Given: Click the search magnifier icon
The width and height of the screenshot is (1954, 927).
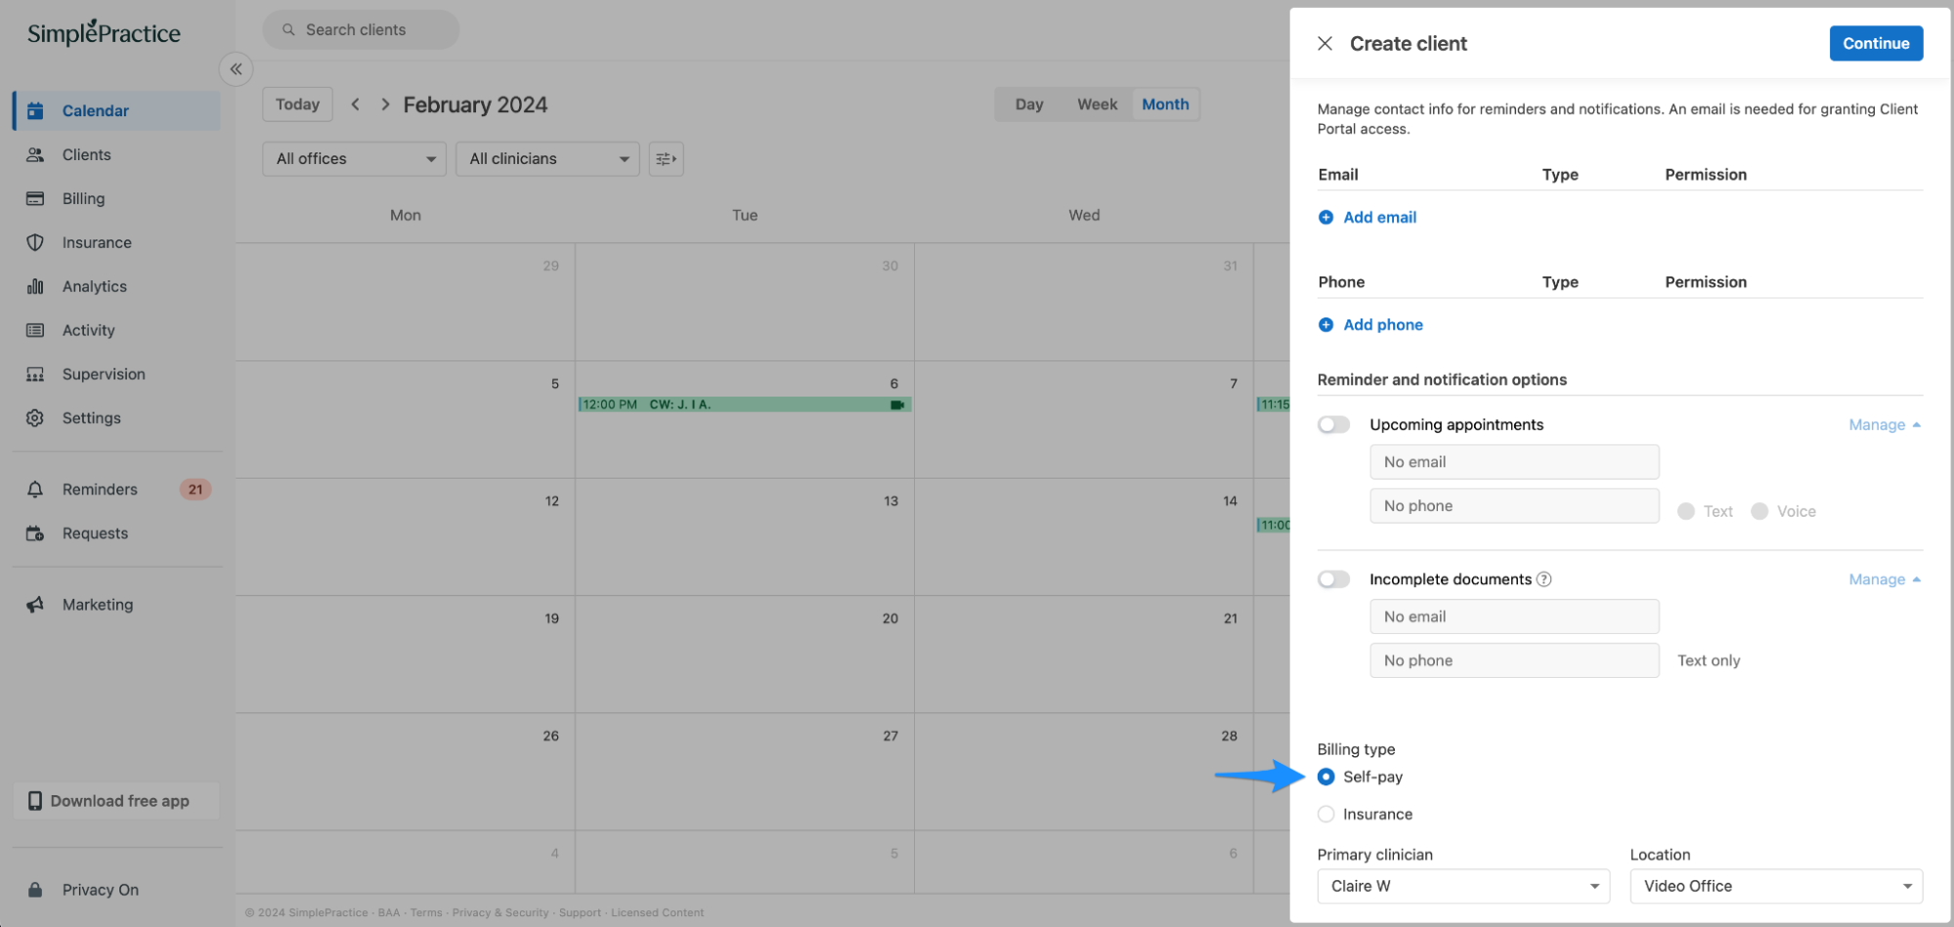Looking at the screenshot, I should [288, 30].
